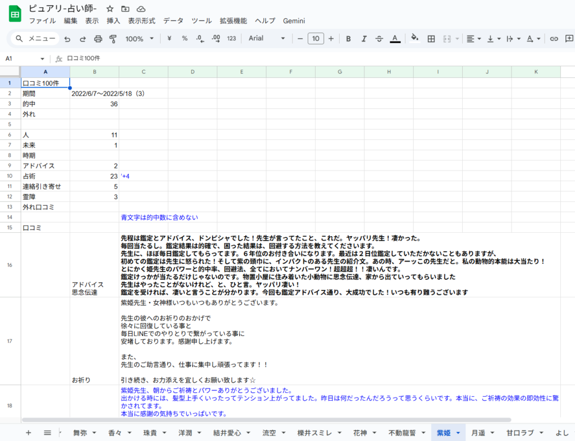Image resolution: width=575 pixels, height=441 pixels.
Task: Open the Text color picker
Action: (x=395, y=39)
